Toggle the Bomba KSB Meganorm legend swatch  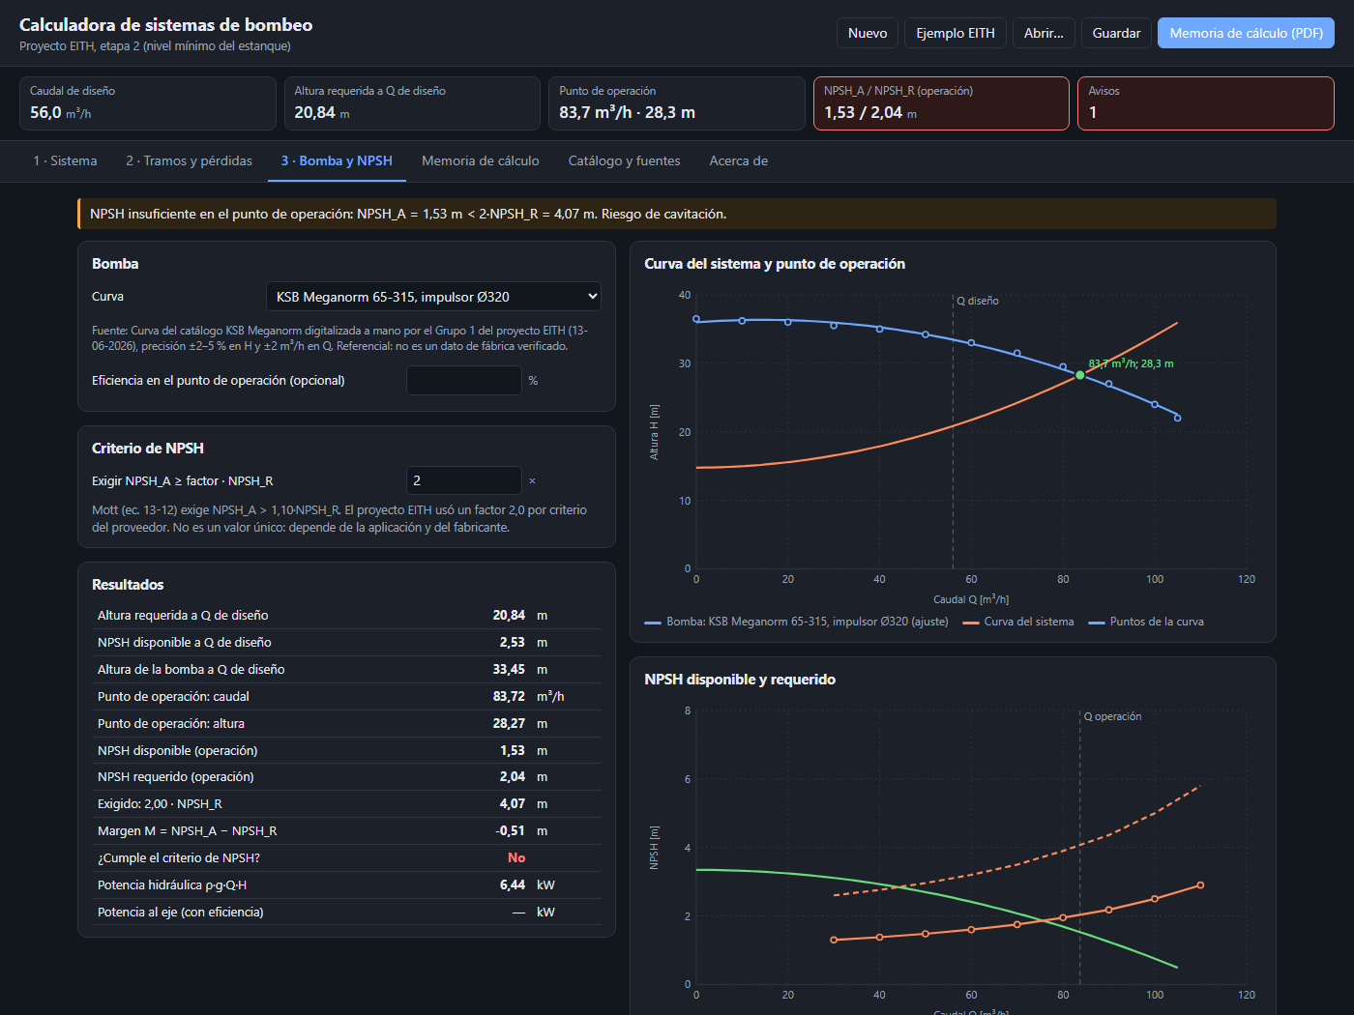point(653,623)
